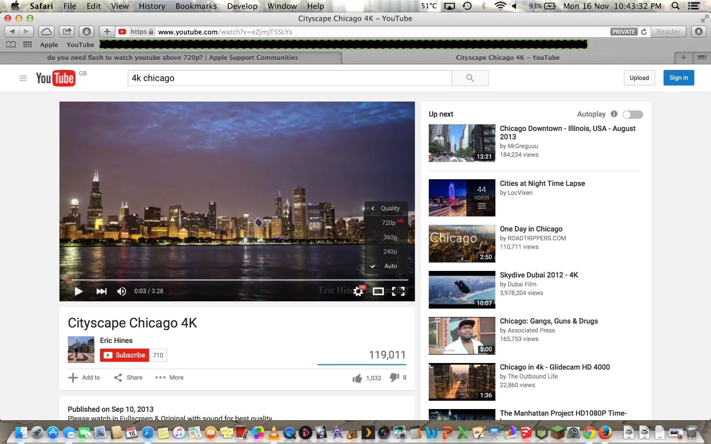
Task: Toggle the Reader view button
Action: pyautogui.click(x=669, y=32)
